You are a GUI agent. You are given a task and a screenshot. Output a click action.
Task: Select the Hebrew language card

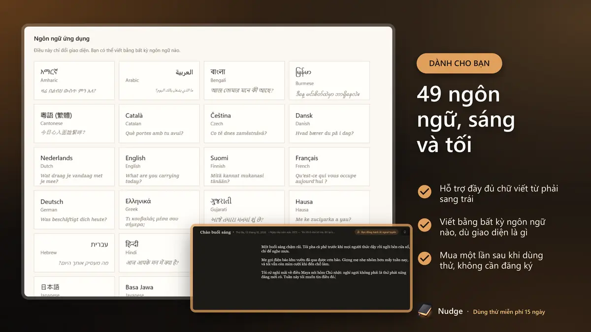coord(74,252)
